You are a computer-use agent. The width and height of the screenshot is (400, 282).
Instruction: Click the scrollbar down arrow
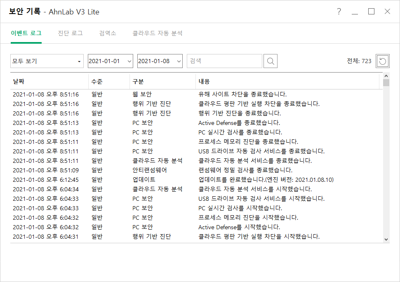(x=386, y=240)
